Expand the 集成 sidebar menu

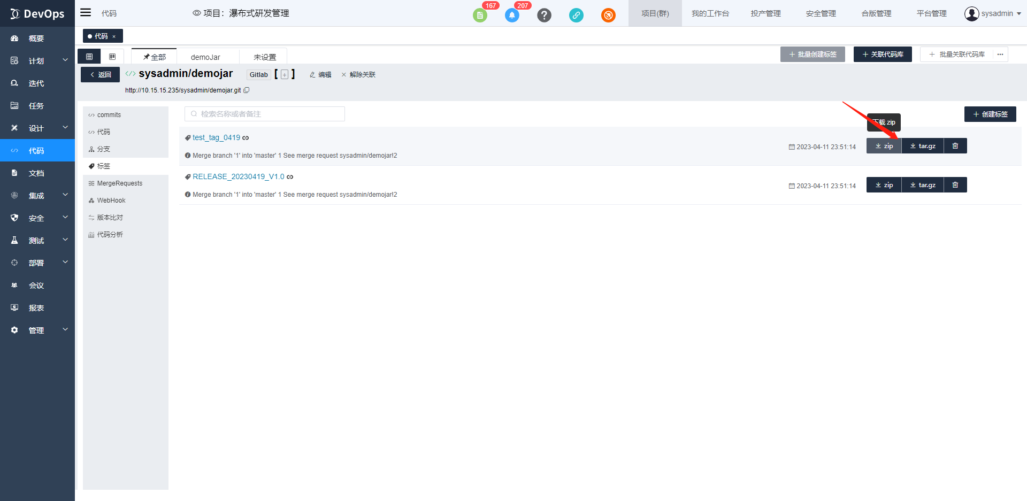[37, 196]
